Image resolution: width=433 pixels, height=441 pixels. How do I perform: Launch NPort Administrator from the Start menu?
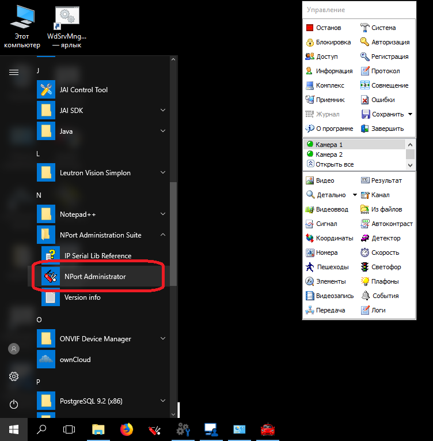coord(95,277)
